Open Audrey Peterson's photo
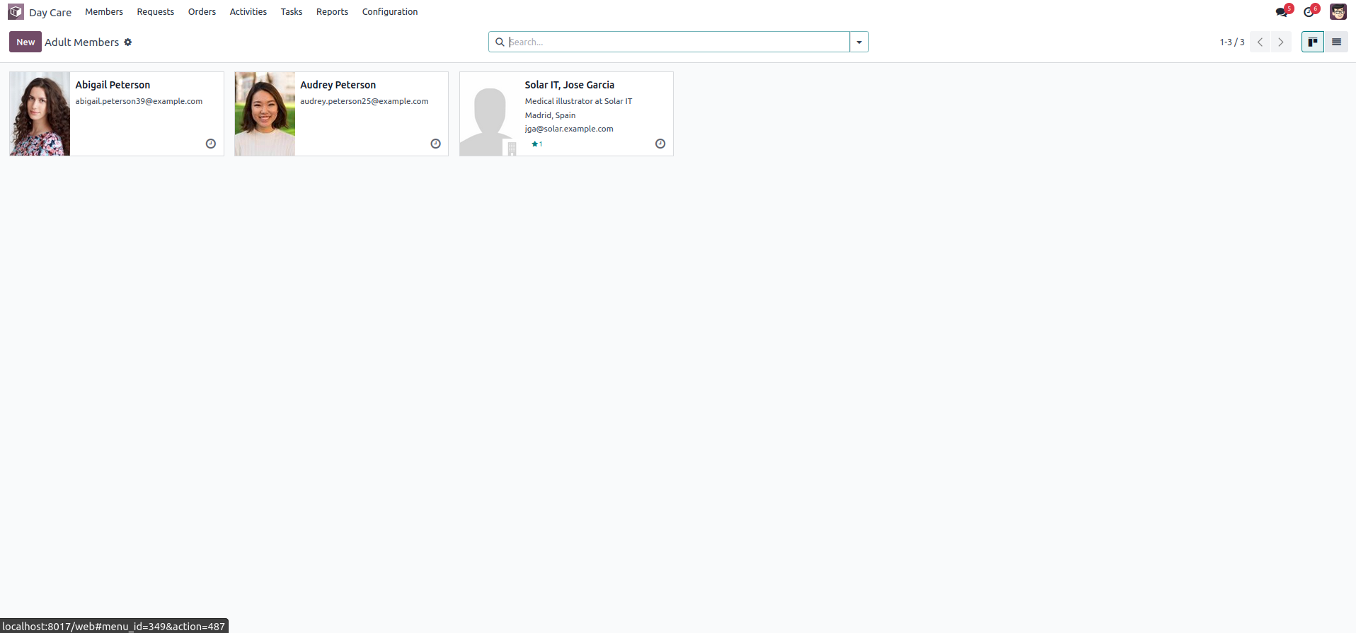Image resolution: width=1356 pixels, height=633 pixels. pyautogui.click(x=265, y=114)
